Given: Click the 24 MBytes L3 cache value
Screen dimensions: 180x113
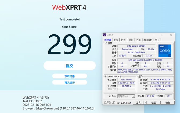Looking at the screenshot, I should click(x=160, y=89).
